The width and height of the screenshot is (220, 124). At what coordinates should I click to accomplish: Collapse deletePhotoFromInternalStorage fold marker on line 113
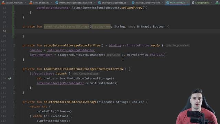[x=14, y=102]
